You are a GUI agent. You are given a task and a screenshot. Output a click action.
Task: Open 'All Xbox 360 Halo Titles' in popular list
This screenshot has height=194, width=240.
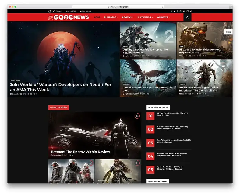[172, 154]
